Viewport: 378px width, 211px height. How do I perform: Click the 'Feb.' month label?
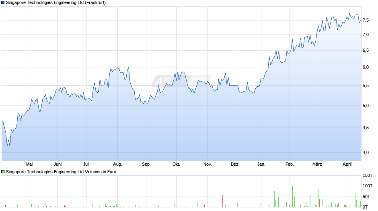pyautogui.click(x=290, y=164)
